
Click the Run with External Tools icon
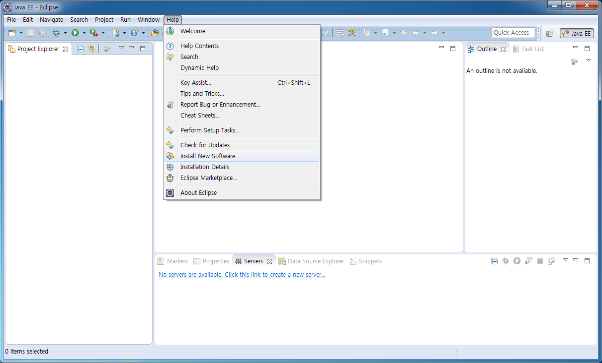click(x=93, y=33)
